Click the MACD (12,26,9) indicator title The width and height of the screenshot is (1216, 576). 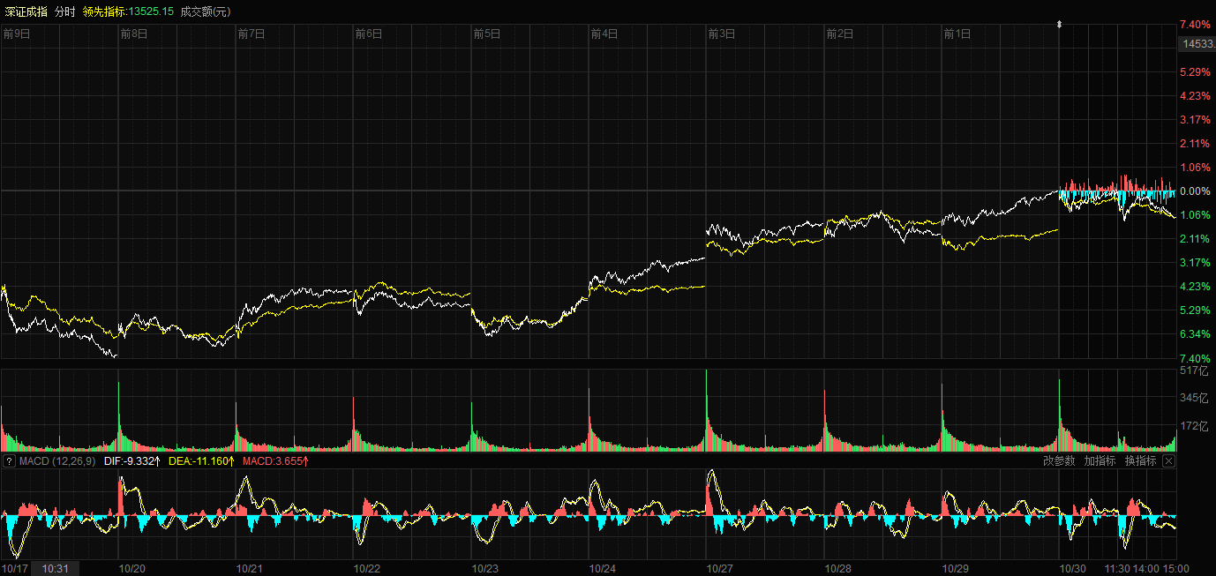coord(57,461)
